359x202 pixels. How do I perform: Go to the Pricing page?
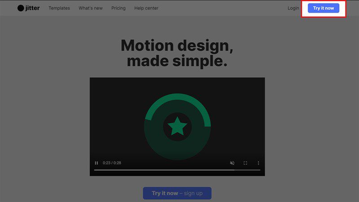118,8
